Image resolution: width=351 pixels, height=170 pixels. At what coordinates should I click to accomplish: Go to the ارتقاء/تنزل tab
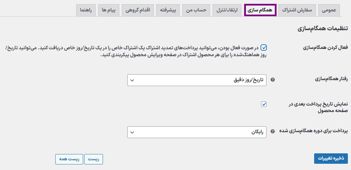(x=227, y=10)
